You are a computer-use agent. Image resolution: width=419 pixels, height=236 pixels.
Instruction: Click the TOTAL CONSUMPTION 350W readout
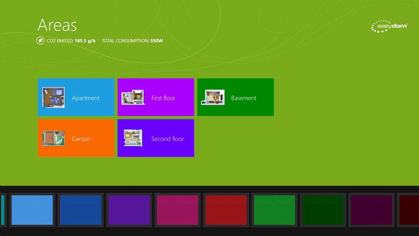click(x=132, y=40)
